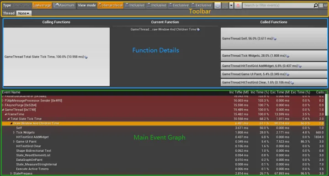
Task: Collapse the GameThread [0x1748] node
Action: [x=3, y=110]
